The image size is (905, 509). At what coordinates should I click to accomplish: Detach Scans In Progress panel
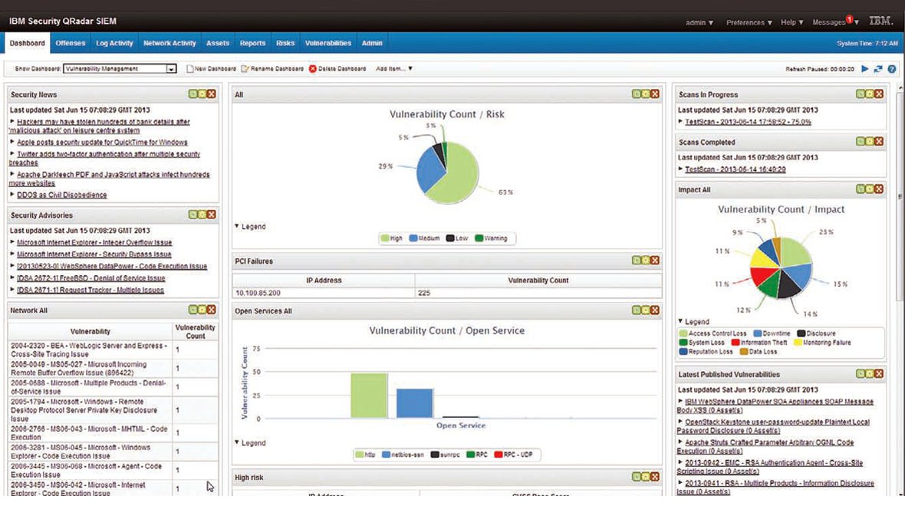point(860,94)
